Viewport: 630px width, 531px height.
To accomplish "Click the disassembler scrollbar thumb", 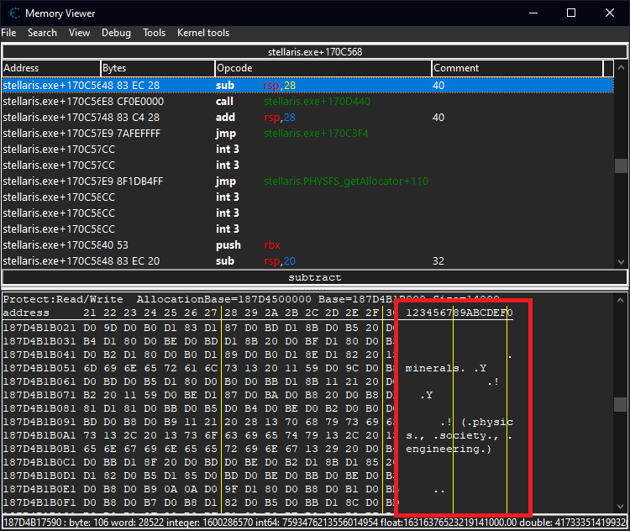I will click(621, 166).
